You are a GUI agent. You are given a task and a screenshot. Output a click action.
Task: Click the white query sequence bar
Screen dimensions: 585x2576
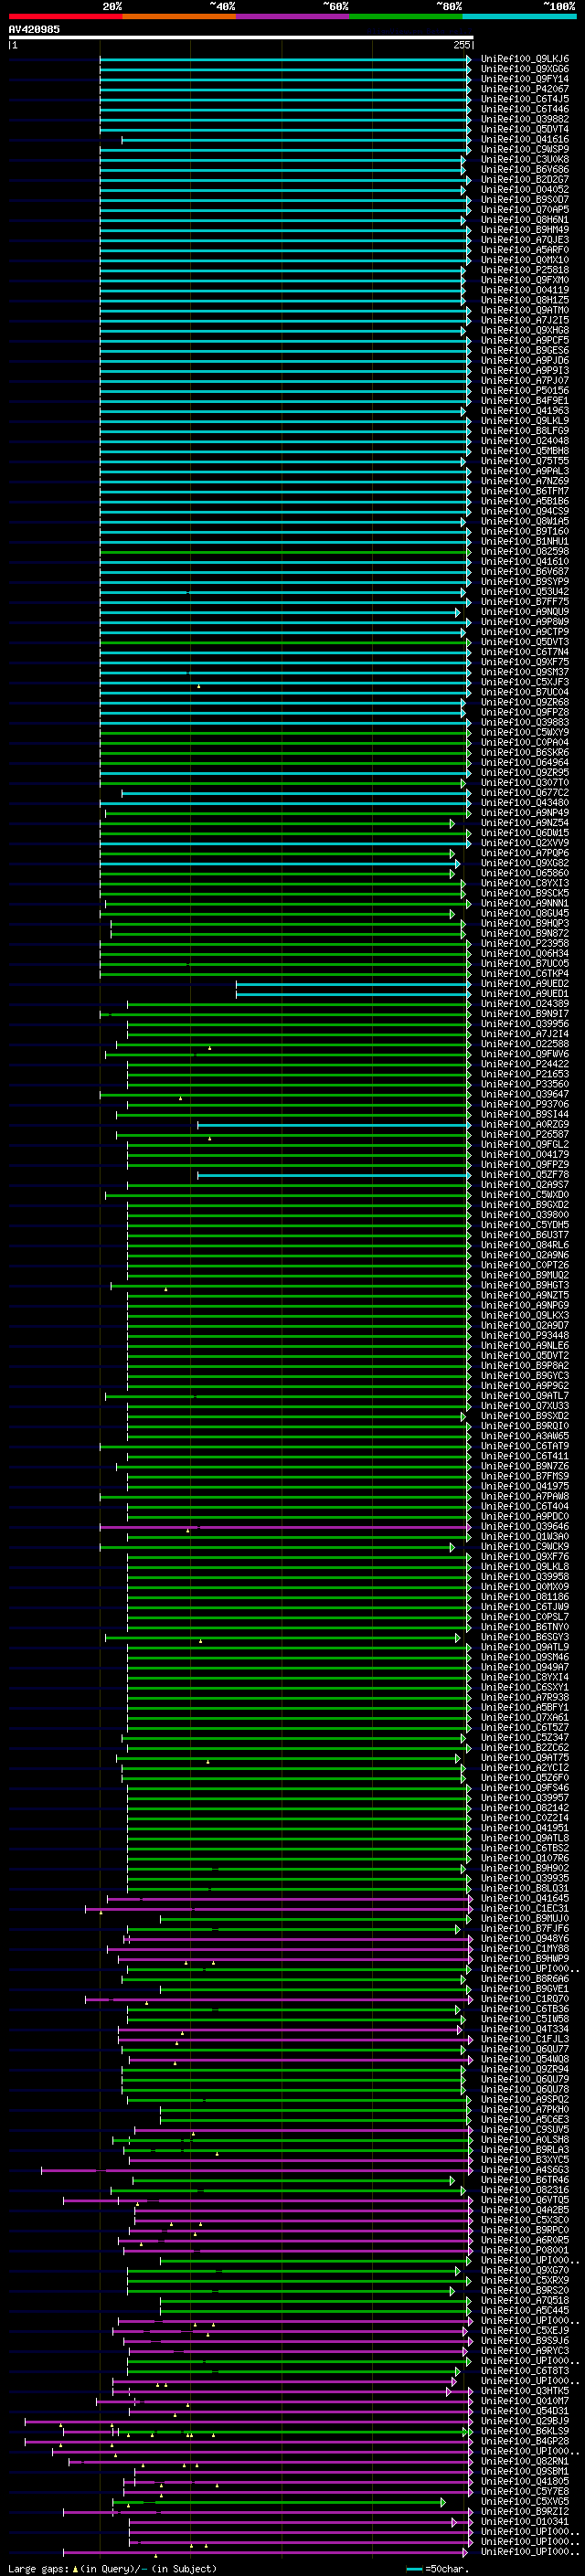(x=241, y=37)
